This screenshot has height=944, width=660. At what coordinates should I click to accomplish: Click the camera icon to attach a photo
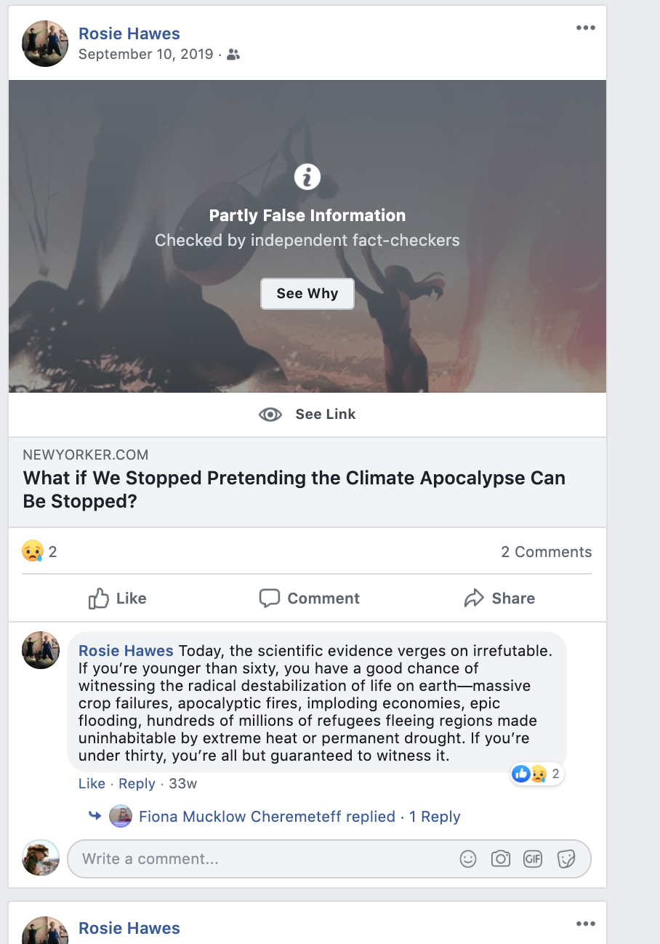(501, 859)
